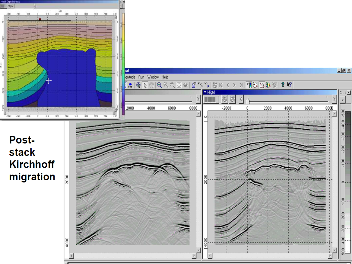Toggle the color scale bar button
Image resolution: width=352 pixels, height=264 pixels.
pyautogui.click(x=249, y=85)
